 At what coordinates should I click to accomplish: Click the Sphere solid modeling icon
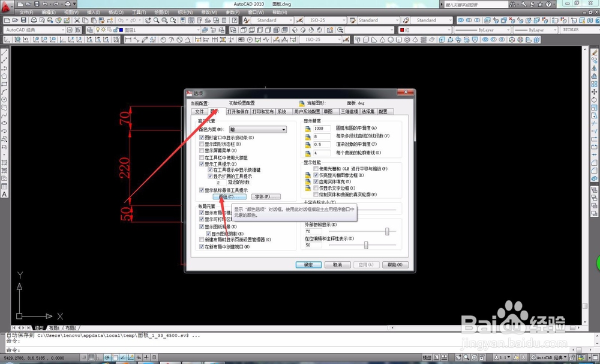click(x=391, y=40)
